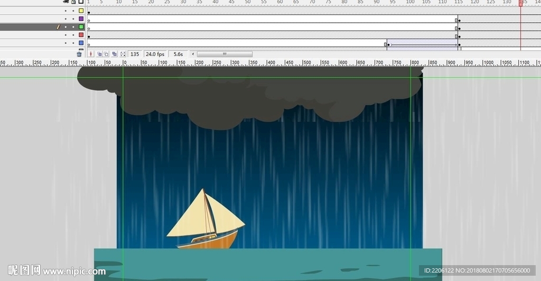Click the current frame field showing 135
The width and height of the screenshot is (541, 281).
[135, 54]
